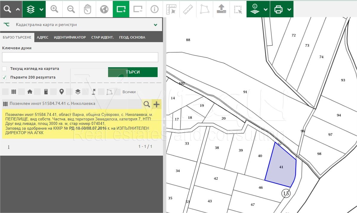The image size is (357, 213).
Task: Select the ruler distance measure tool
Action: coord(188,9)
